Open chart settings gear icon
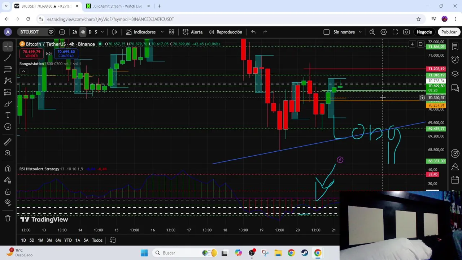The image size is (462, 260). (x=384, y=32)
